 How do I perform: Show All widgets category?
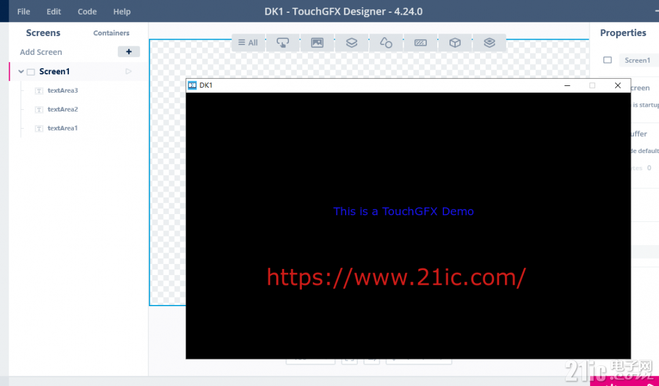(248, 42)
